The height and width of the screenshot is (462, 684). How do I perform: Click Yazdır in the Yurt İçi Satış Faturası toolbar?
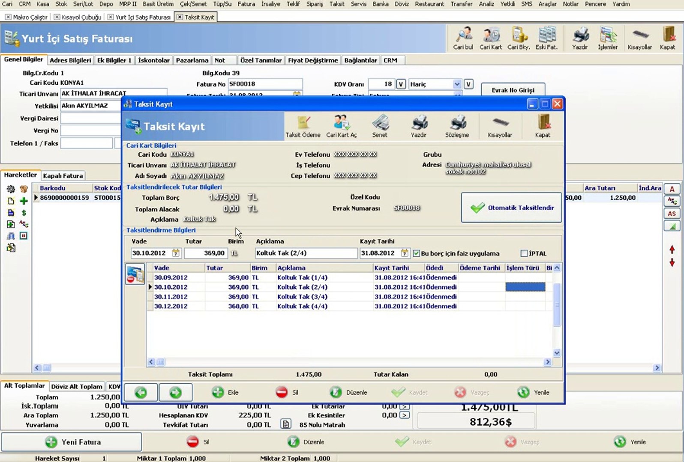click(x=580, y=38)
